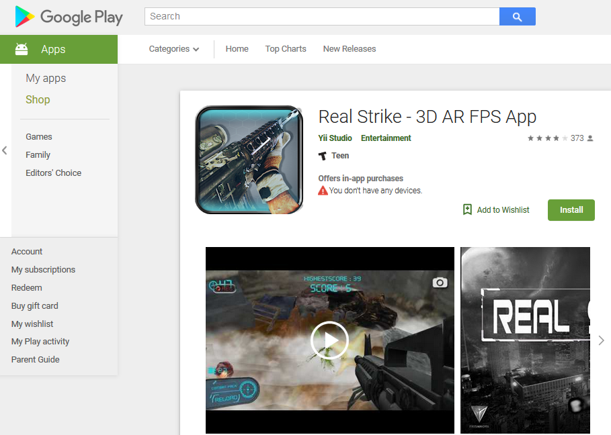The image size is (611, 435).
Task: Click the reviewers person icon
Action: point(590,138)
